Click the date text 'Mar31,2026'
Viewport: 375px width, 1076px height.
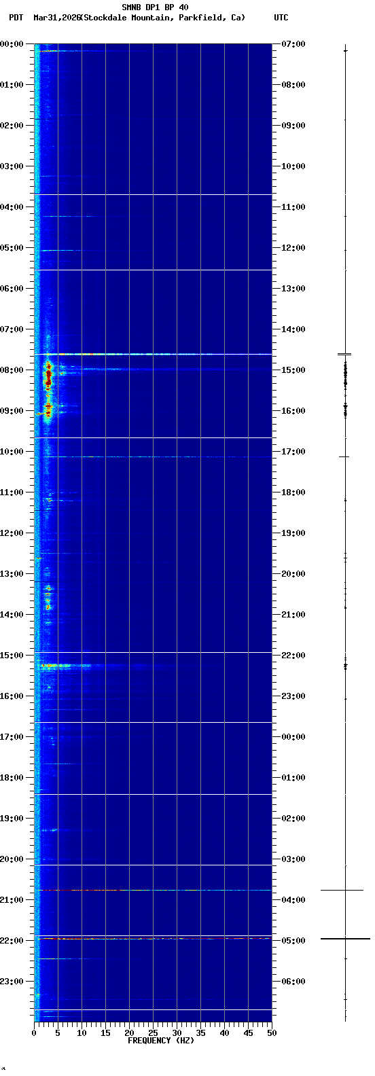(56, 18)
